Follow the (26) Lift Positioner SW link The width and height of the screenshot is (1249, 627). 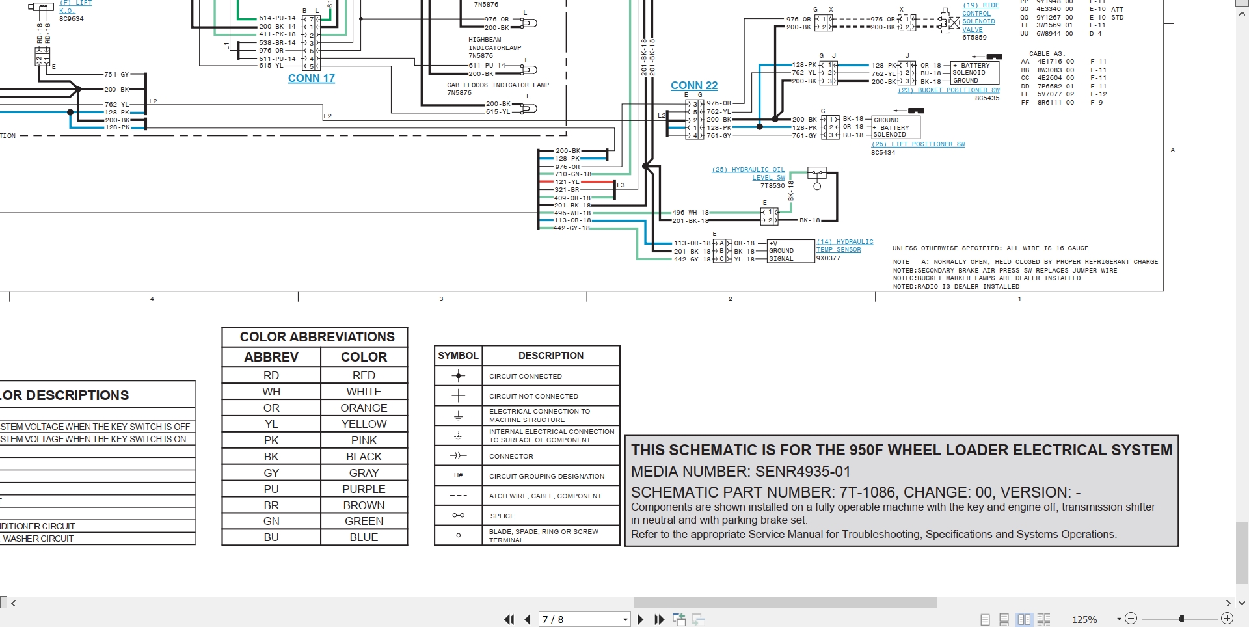point(918,144)
